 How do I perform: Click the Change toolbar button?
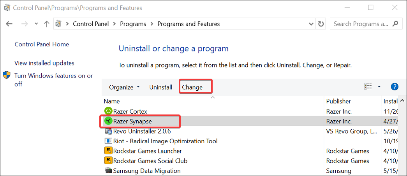pos(192,87)
